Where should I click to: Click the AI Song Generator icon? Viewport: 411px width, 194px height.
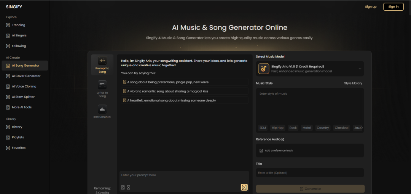point(8,66)
